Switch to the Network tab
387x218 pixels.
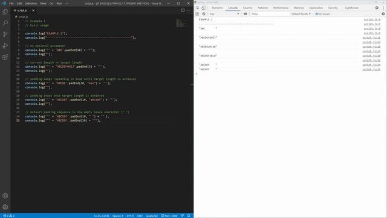click(262, 8)
